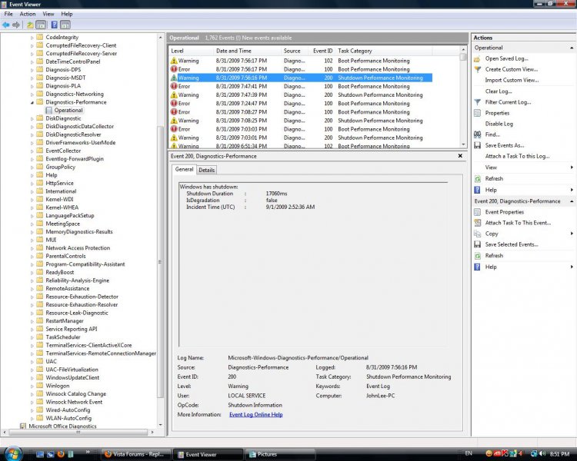Close the event preview pane
This screenshot has width=577, height=461.
460,156
